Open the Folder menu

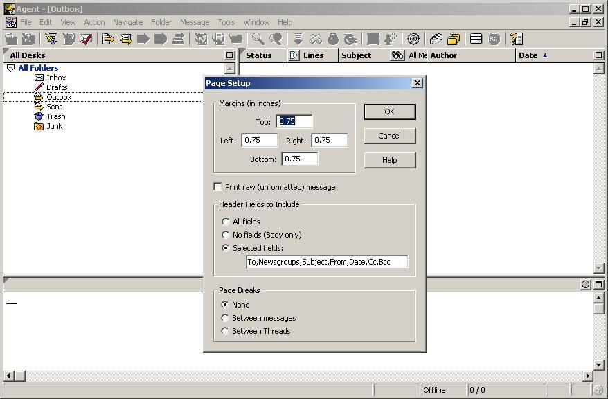[161, 22]
